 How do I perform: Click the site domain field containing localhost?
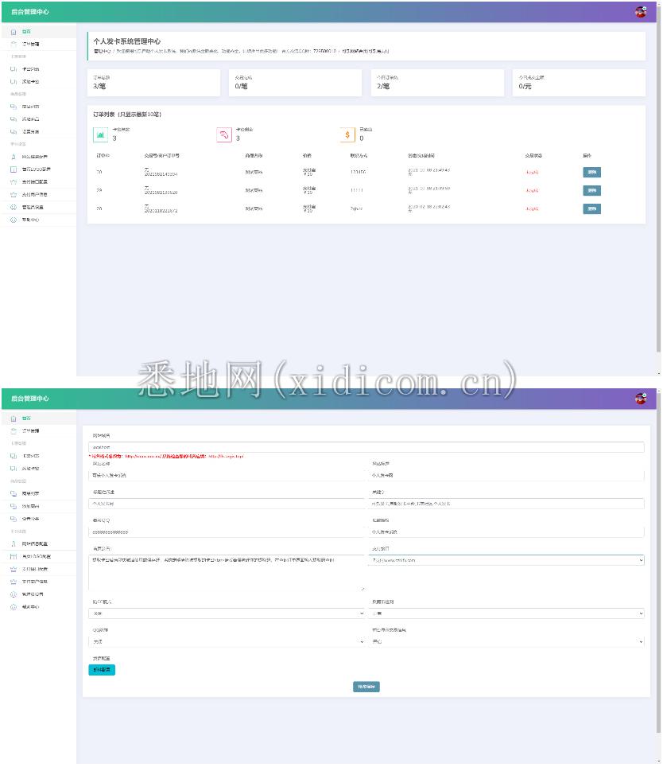tap(366, 447)
